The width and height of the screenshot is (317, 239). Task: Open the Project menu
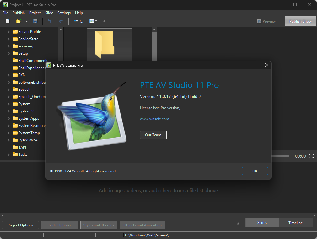[x=35, y=13]
